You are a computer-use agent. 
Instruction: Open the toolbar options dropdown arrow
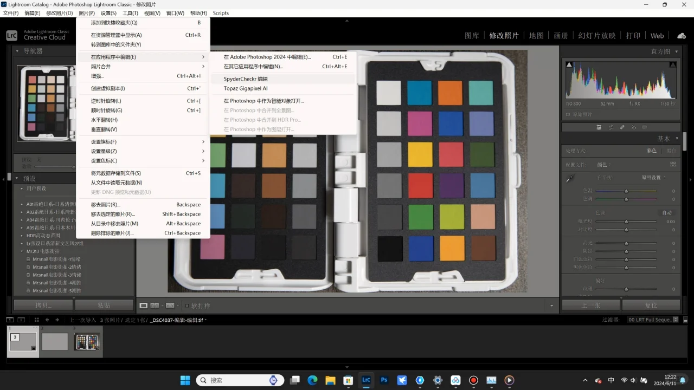[x=551, y=305]
